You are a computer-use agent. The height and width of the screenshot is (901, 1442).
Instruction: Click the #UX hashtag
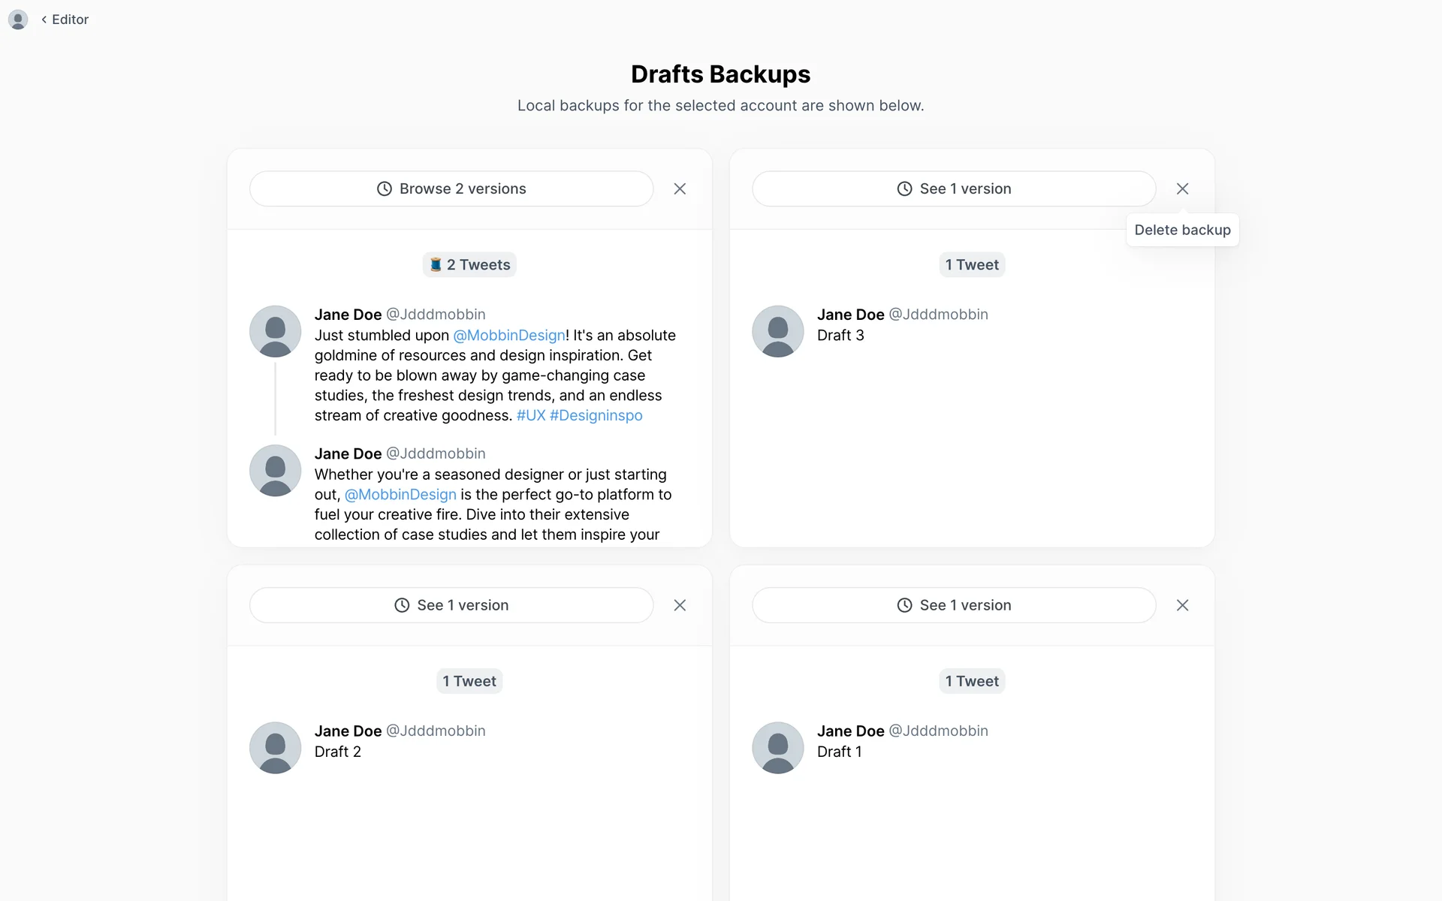pos(530,415)
